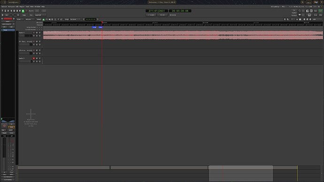Click the highlighted summary viewport at bottom
This screenshot has height=182, width=324.
pos(241,174)
